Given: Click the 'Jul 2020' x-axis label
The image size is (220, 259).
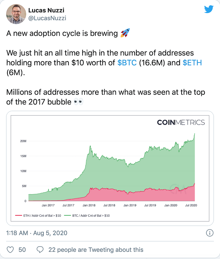Looking at the screenshot, I should tap(191, 205).
